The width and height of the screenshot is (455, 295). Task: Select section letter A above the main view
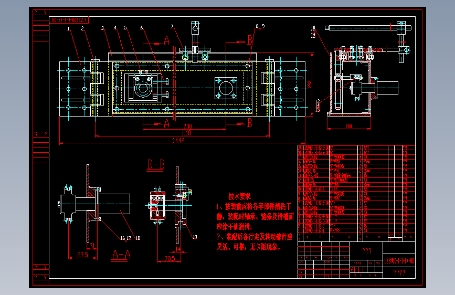pos(166,40)
